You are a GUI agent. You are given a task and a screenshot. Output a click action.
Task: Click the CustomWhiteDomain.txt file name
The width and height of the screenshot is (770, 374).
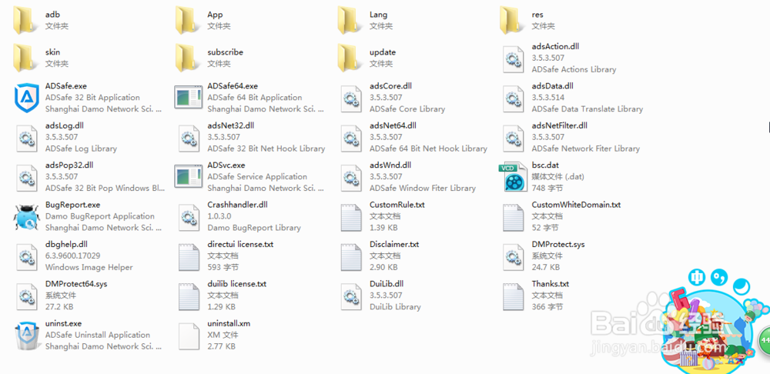pos(576,205)
